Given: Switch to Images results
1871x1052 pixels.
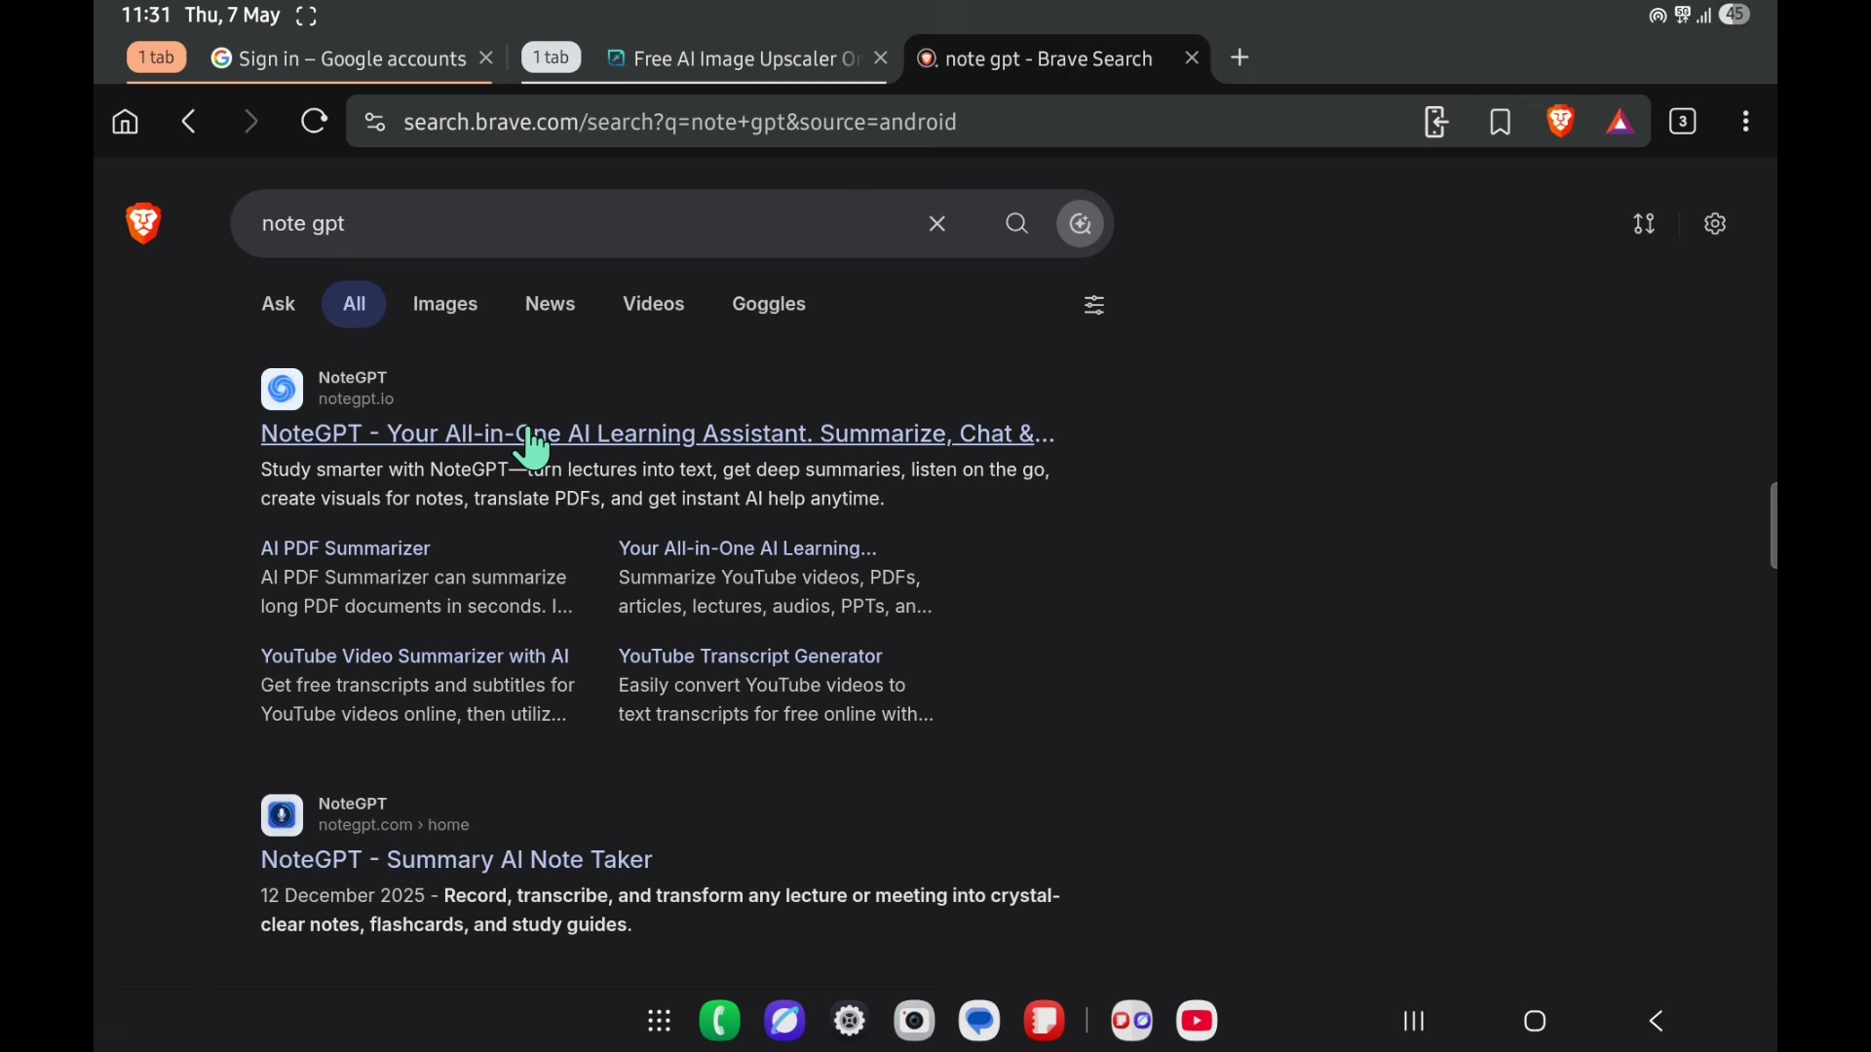Looking at the screenshot, I should [445, 305].
